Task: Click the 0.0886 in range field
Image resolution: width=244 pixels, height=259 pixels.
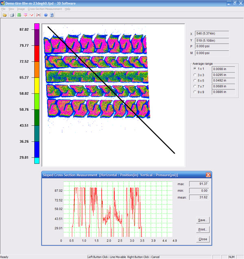Action: (224, 92)
